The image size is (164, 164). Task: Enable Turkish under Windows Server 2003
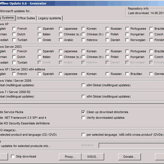tap(14, 63)
